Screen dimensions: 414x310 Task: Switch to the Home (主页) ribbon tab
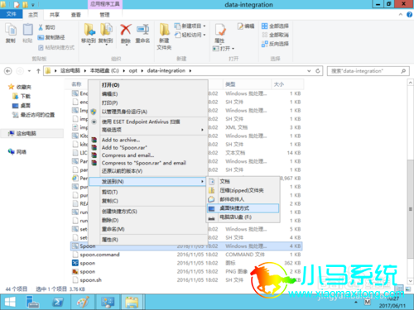pyautogui.click(x=33, y=15)
